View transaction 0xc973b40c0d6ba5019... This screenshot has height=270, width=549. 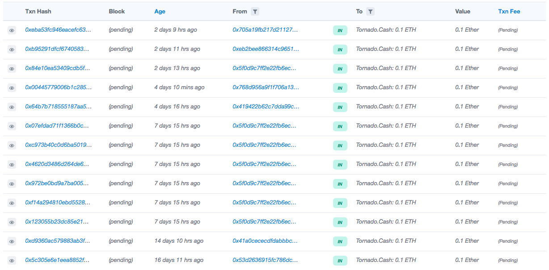pyautogui.click(x=58, y=145)
